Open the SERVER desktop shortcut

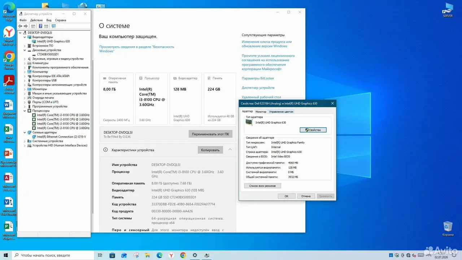pyautogui.click(x=448, y=10)
